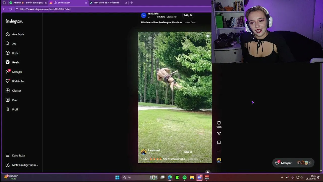The width and height of the screenshot is (323, 182).
Task: View site info icon in the address bar
Action: [x=17, y=9]
